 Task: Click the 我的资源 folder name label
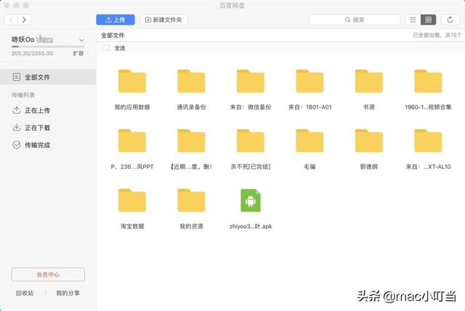click(x=191, y=226)
